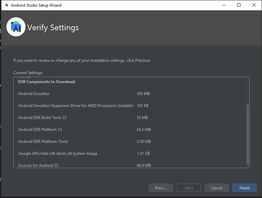Click the settings list vertical scrollbar thumb
Viewport: 262px width, 198px height.
(248, 135)
